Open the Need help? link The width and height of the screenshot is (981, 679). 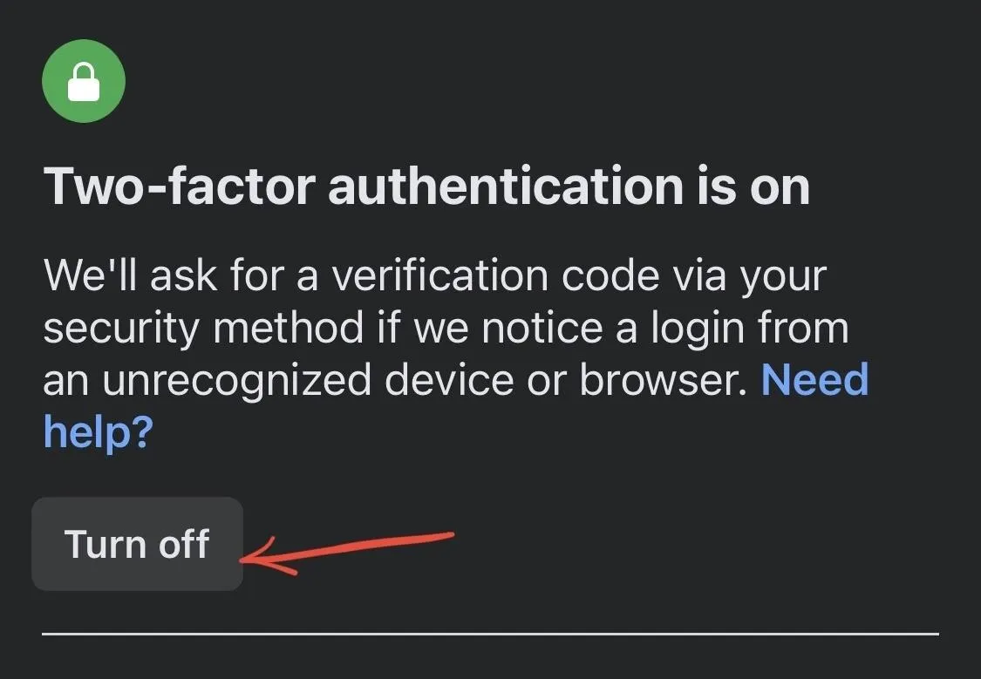pyautogui.click(x=456, y=405)
